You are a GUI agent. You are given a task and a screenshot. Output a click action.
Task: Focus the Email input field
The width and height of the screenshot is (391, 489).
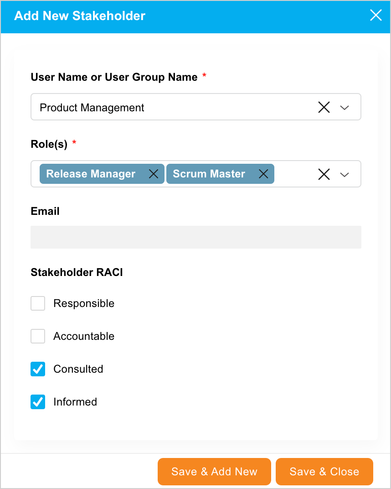195,237
